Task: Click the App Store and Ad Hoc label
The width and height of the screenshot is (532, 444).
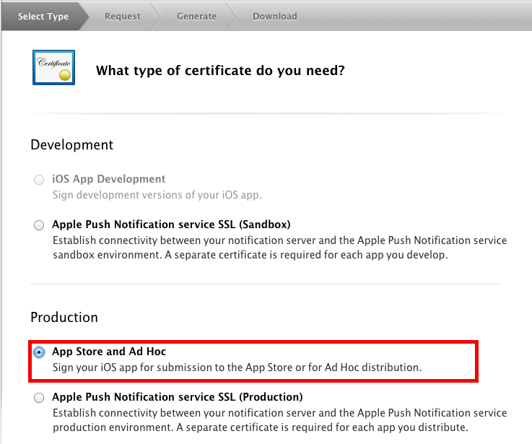Action: point(109,352)
